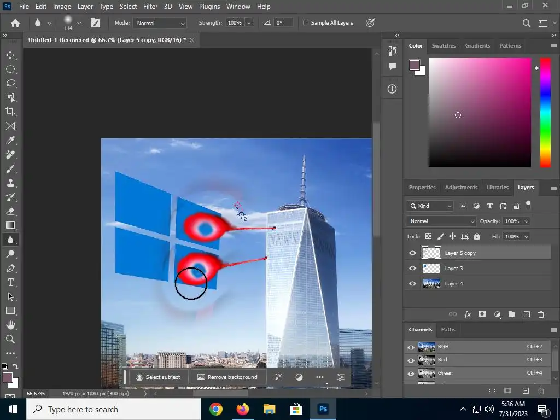Open the brush preset picker arrow
The height and width of the screenshot is (420, 560).
point(79,23)
